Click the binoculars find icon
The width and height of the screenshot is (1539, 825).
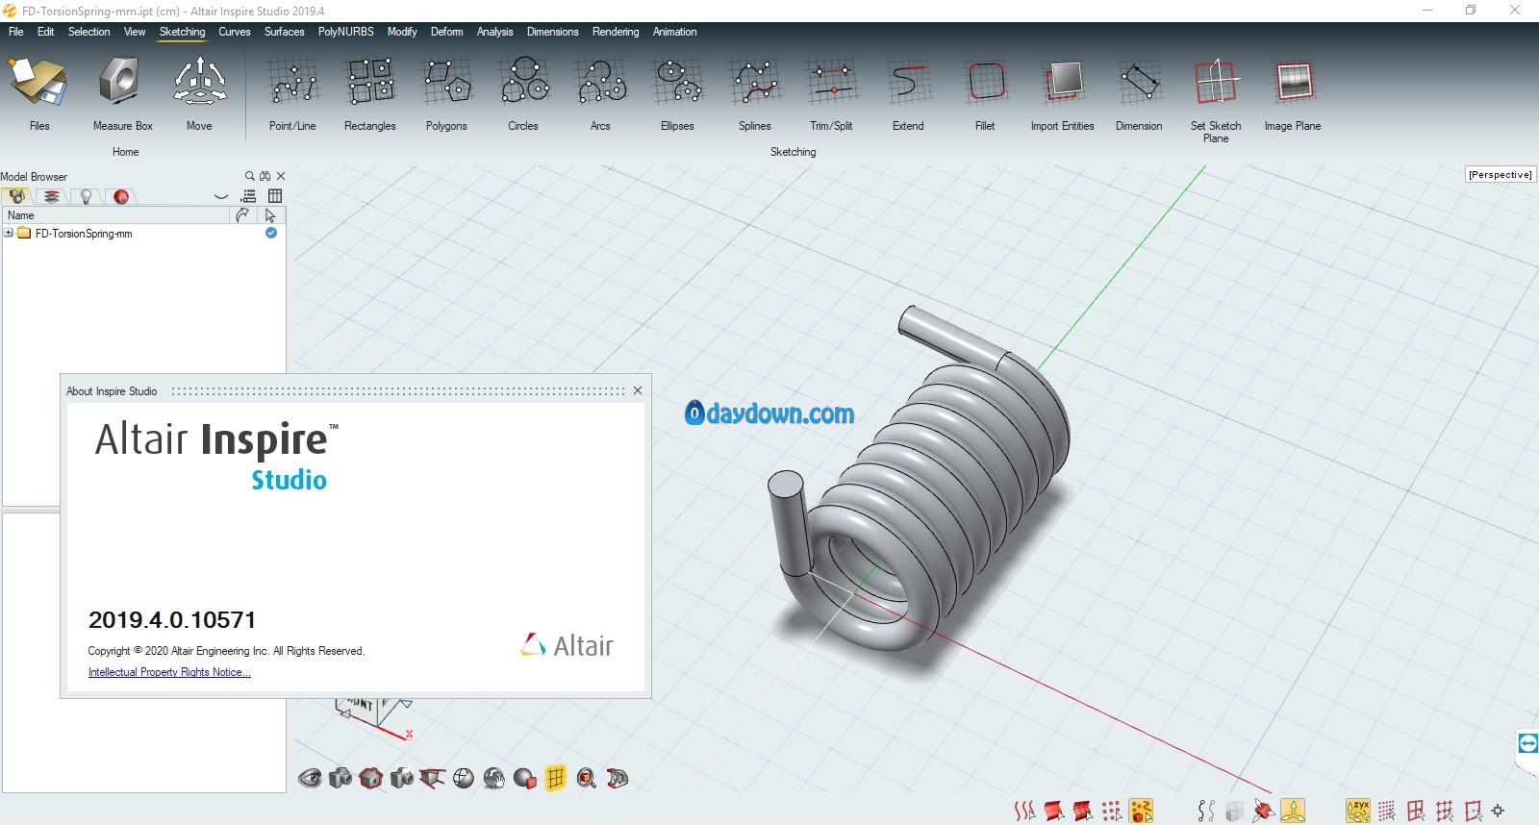pos(265,176)
